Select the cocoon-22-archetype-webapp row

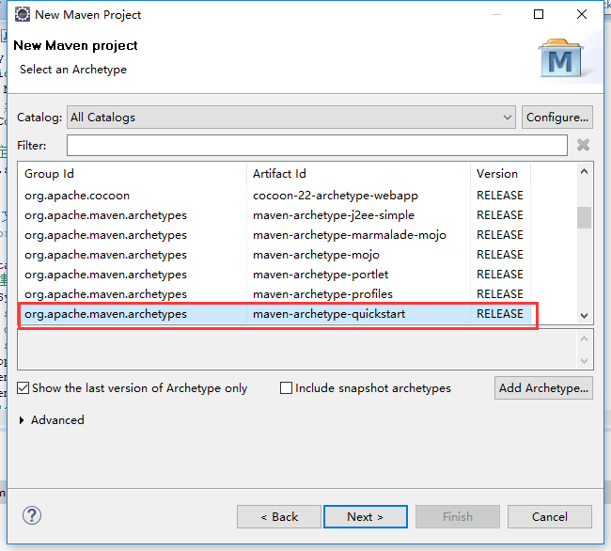[x=274, y=196]
